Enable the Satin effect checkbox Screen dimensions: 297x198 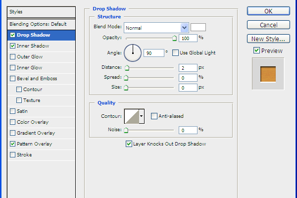point(12,111)
